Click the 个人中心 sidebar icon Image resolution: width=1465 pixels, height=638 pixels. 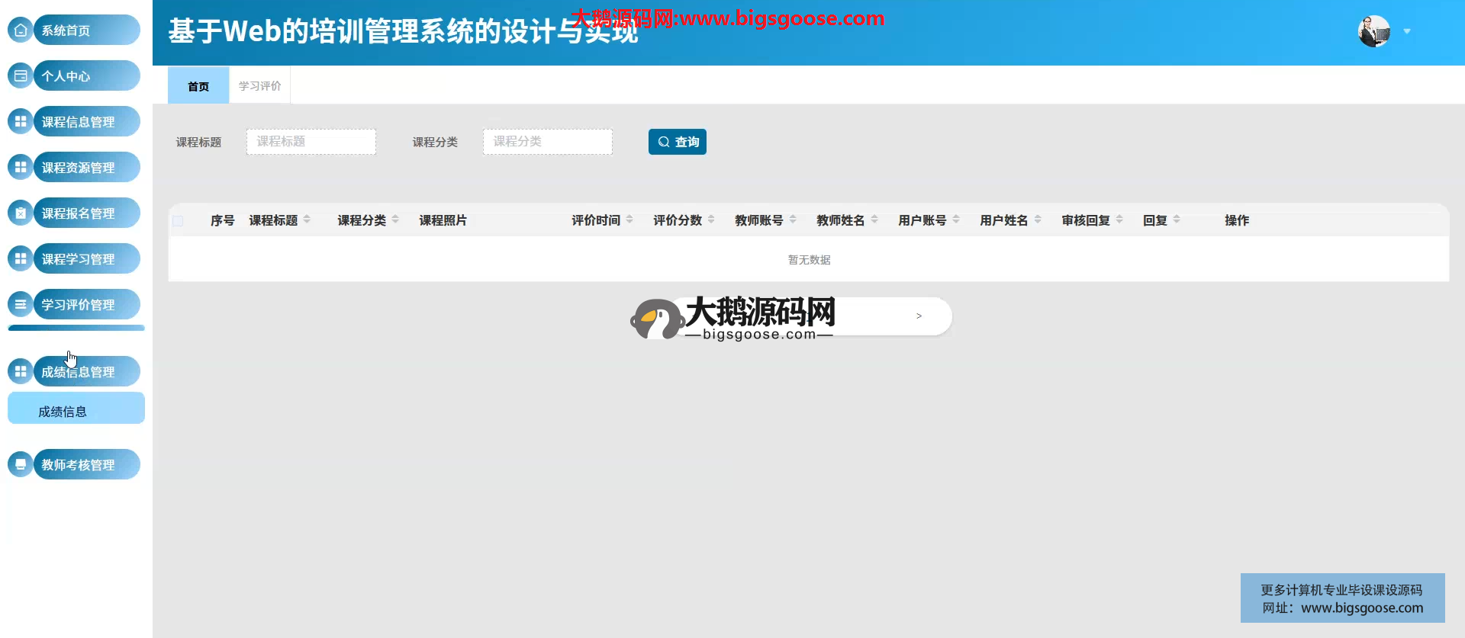click(21, 76)
